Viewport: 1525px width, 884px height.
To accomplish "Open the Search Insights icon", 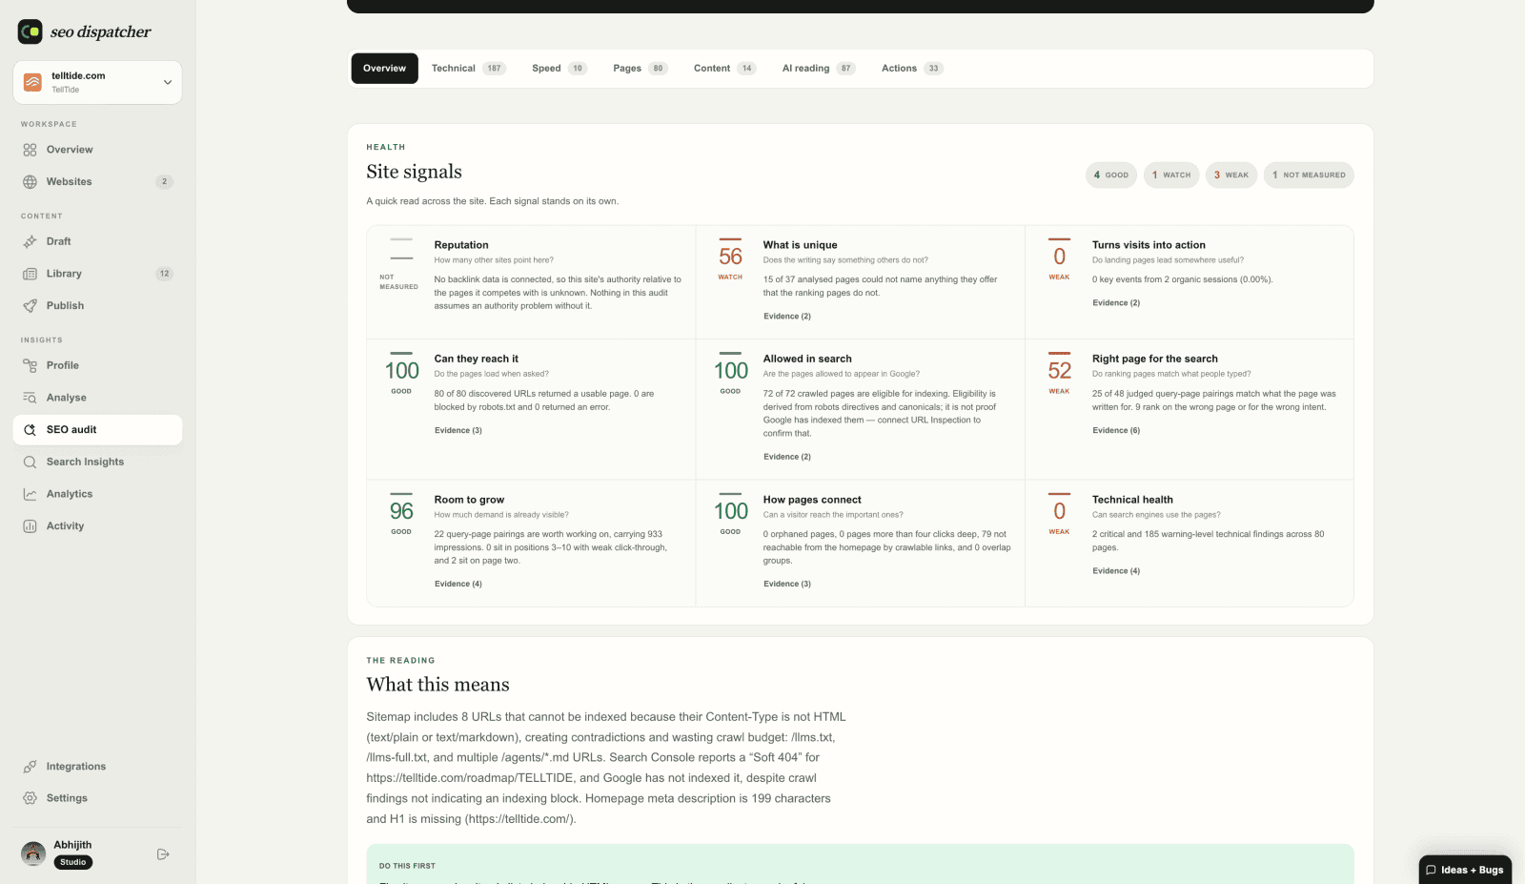I will tap(30, 462).
